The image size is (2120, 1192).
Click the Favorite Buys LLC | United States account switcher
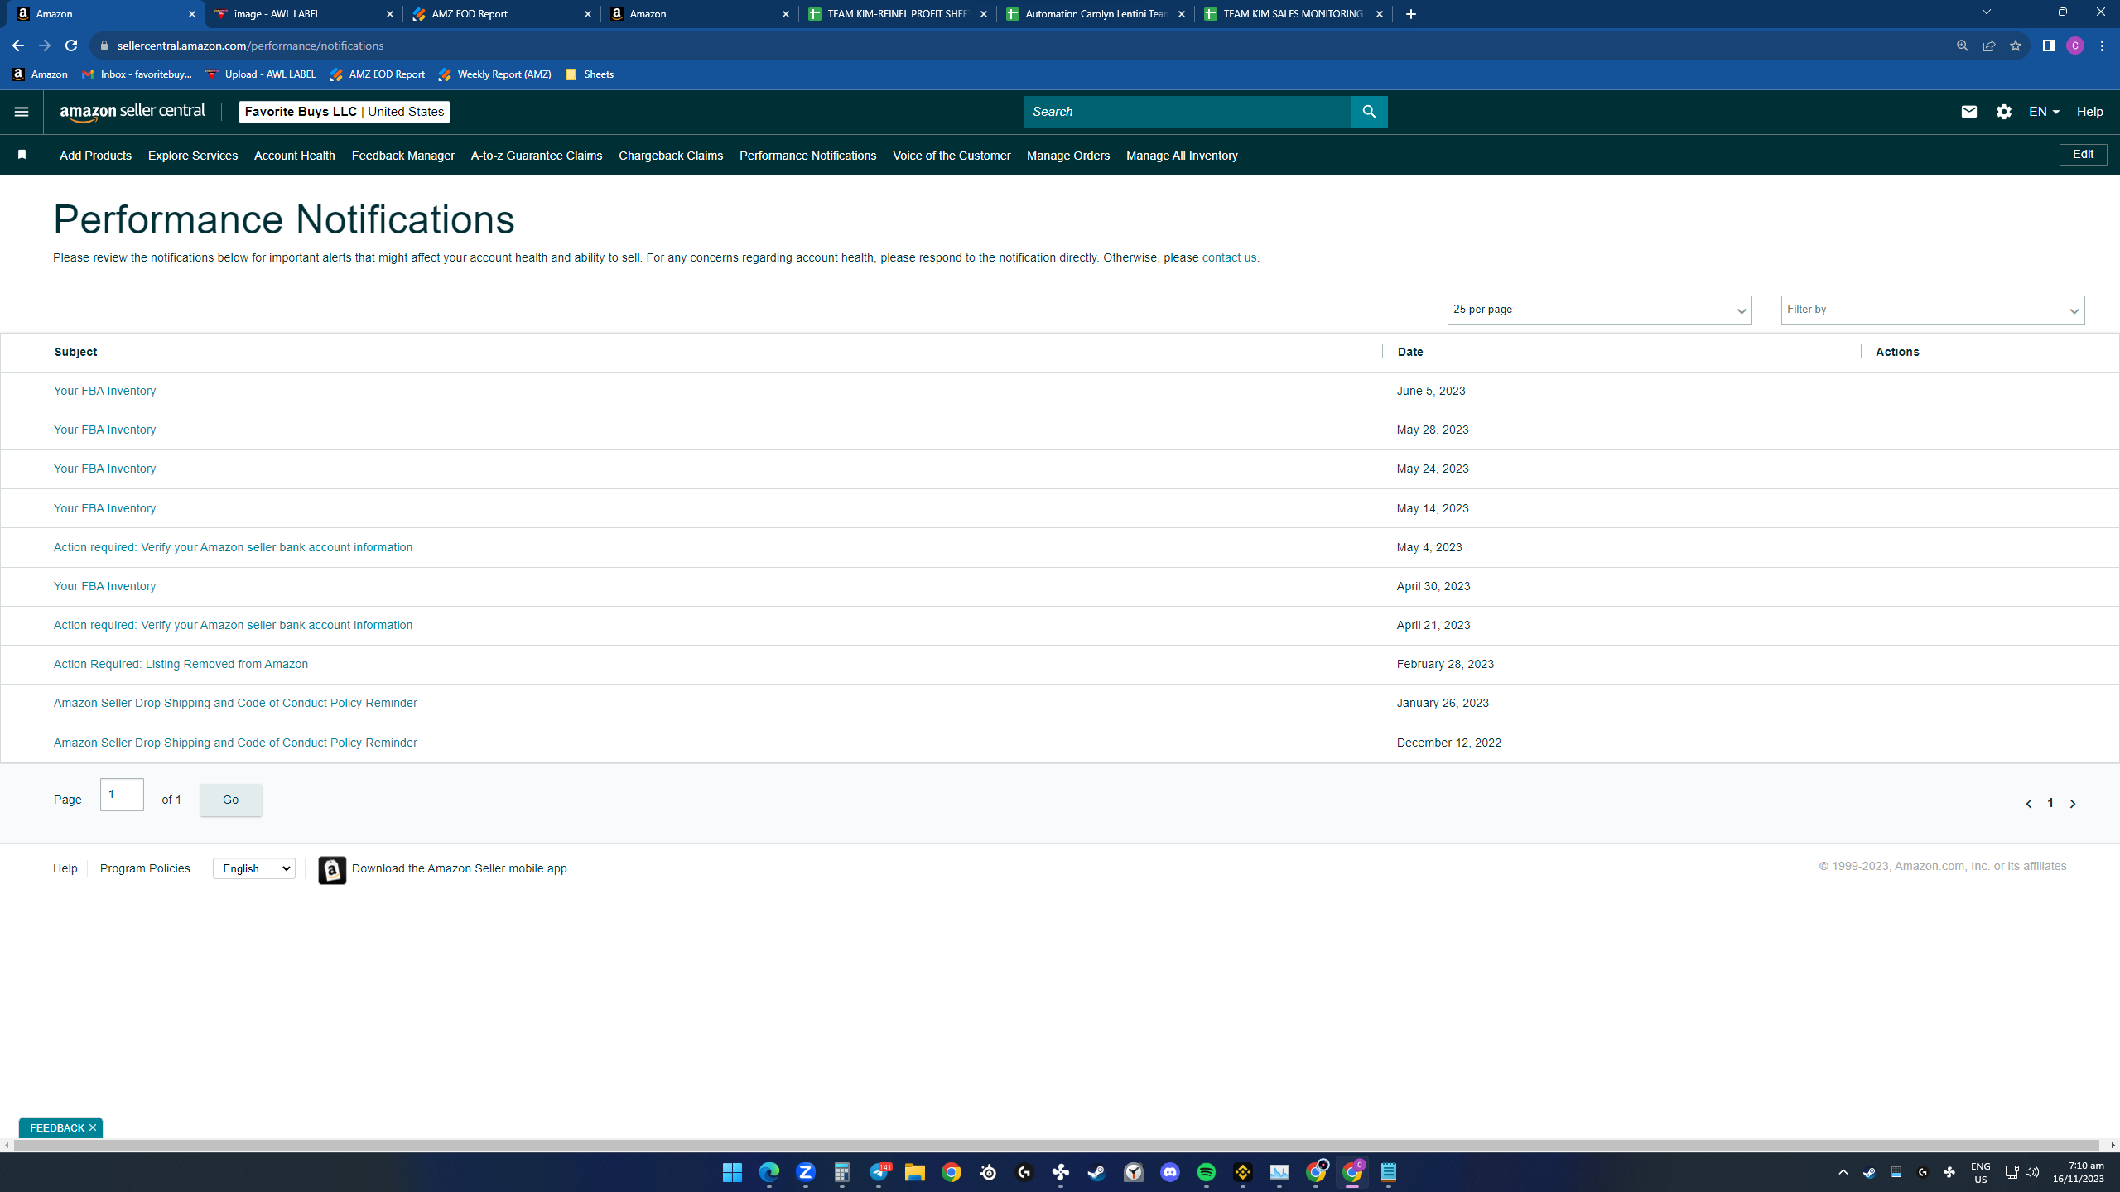coord(344,112)
